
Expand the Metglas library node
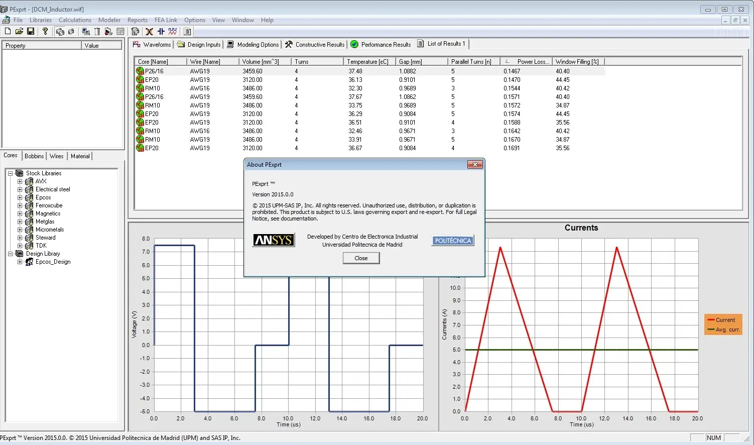[x=20, y=221]
